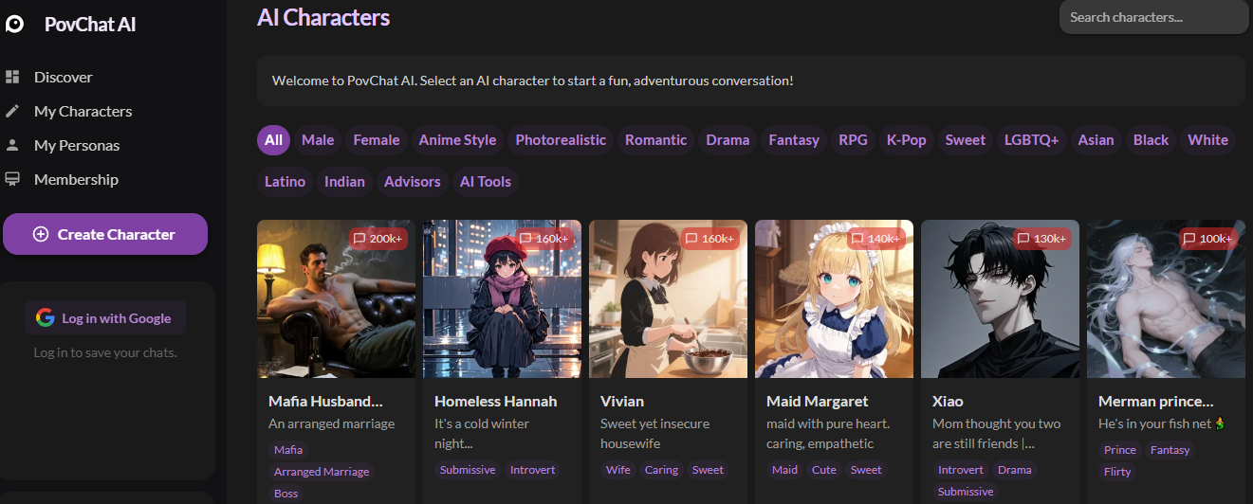Click the PovChat AI logo icon
The image size is (1253, 504).
click(x=14, y=24)
